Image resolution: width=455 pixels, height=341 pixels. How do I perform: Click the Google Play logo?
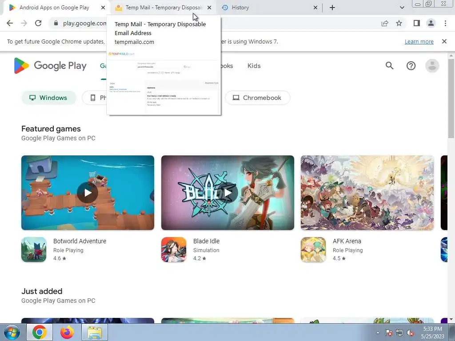50,66
